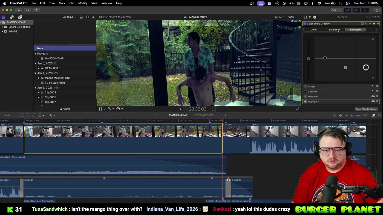Select the Shadows exposure puck

pos(325,58)
